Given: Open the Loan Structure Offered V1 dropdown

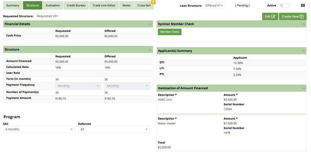Looking at the screenshot, I should [214, 5].
